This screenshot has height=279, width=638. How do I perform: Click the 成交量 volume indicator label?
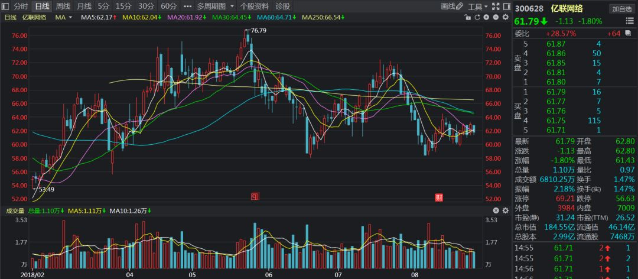click(x=15, y=210)
